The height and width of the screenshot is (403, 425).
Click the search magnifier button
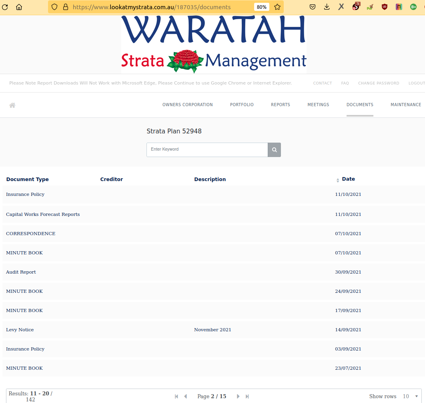[x=274, y=150]
